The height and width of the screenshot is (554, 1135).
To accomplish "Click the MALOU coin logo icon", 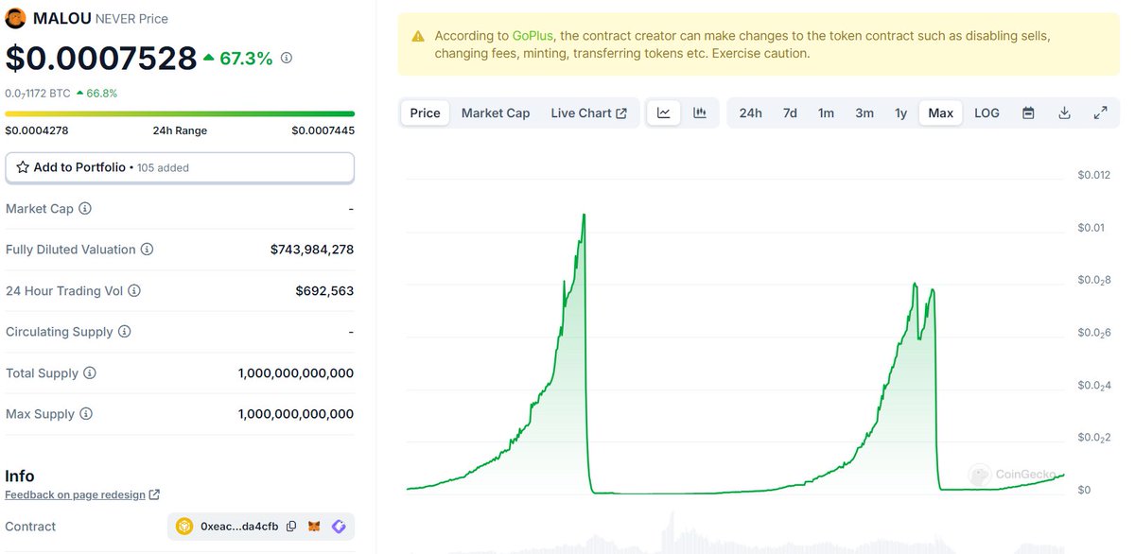I will point(16,18).
